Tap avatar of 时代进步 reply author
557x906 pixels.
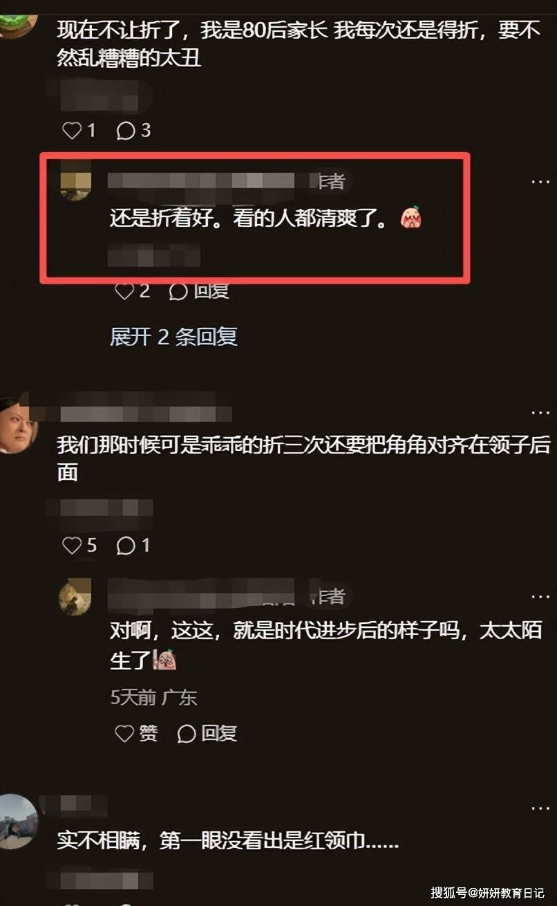click(x=76, y=598)
